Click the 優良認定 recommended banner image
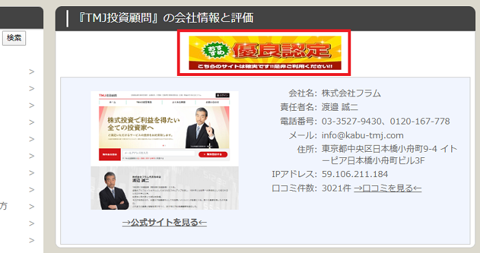Screen dimensions: 480x253 click(x=265, y=53)
